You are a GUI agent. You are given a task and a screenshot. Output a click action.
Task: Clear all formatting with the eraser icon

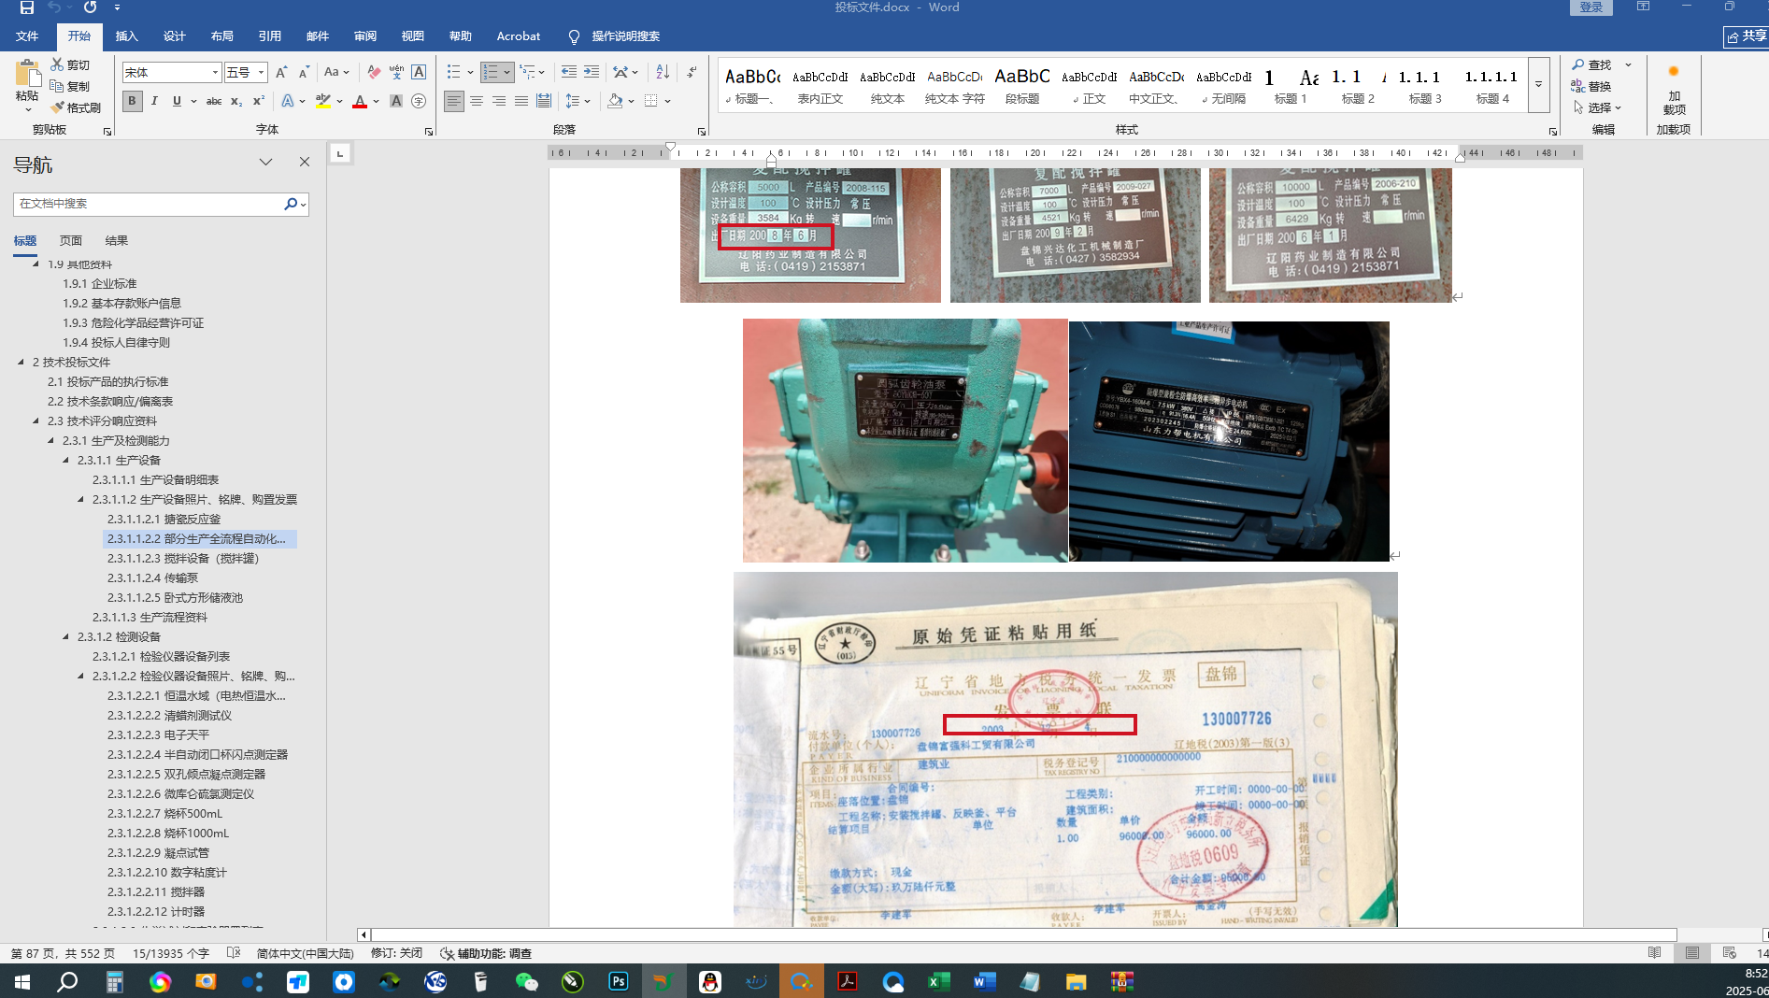[x=374, y=72]
